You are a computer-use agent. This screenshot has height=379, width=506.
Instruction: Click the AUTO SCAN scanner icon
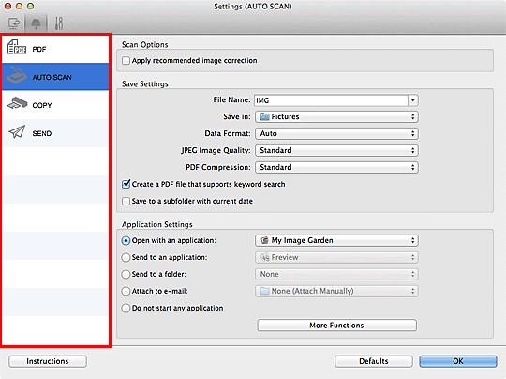click(x=17, y=75)
